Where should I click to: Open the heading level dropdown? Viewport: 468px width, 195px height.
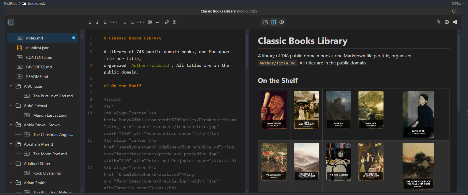tap(114, 22)
